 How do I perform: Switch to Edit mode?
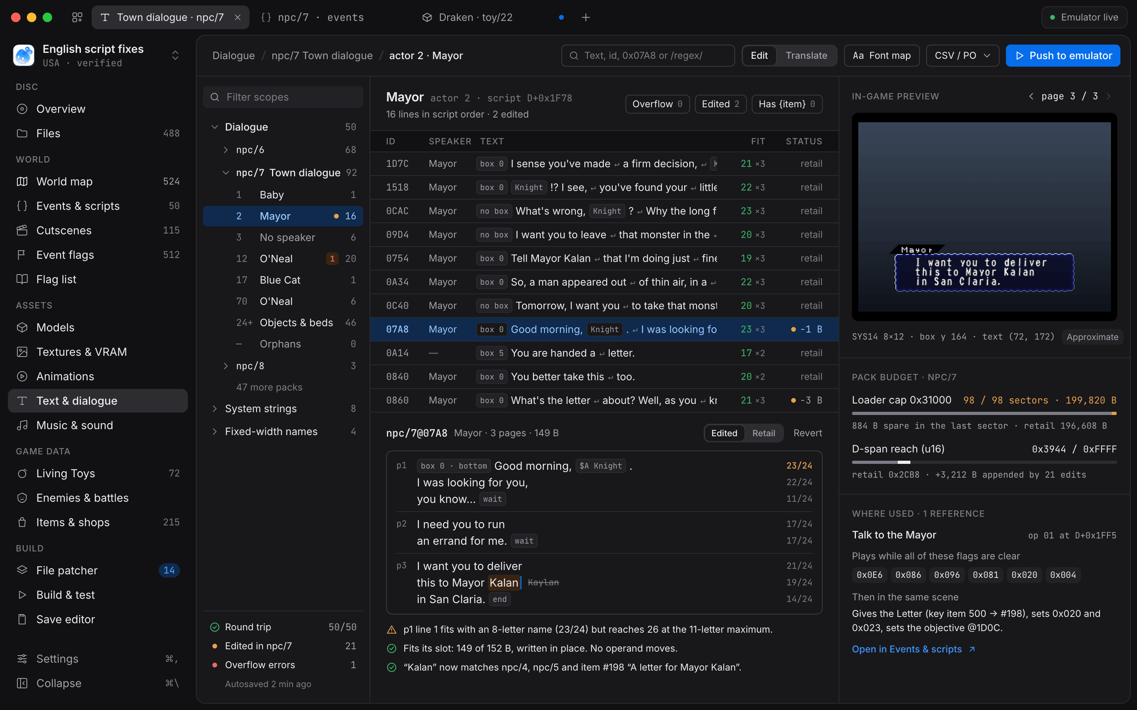tap(759, 55)
